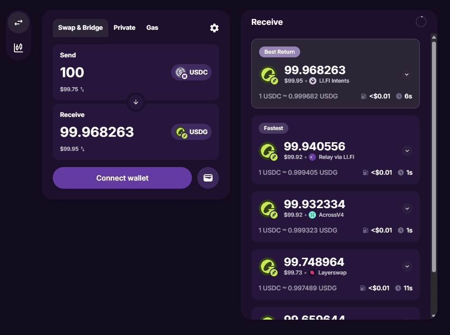The width and height of the screenshot is (450, 335).
Task: Click rate 1 USDC ≈ 0.999405 USDG
Action: click(298, 172)
